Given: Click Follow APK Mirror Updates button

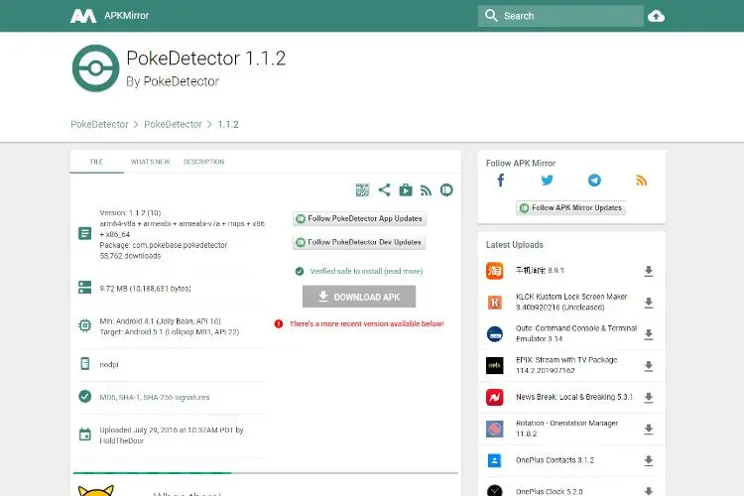Looking at the screenshot, I should tap(570, 208).
